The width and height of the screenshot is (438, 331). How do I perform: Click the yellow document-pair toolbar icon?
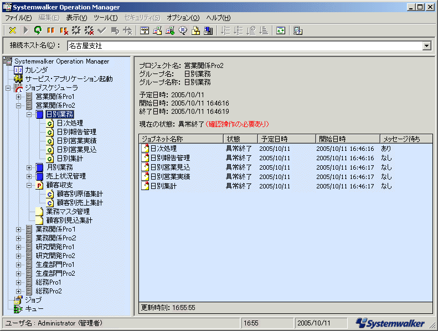pyautogui.click(x=196, y=30)
